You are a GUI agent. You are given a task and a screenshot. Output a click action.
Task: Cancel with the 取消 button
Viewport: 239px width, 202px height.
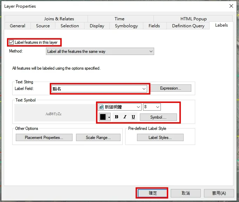(x=186, y=193)
